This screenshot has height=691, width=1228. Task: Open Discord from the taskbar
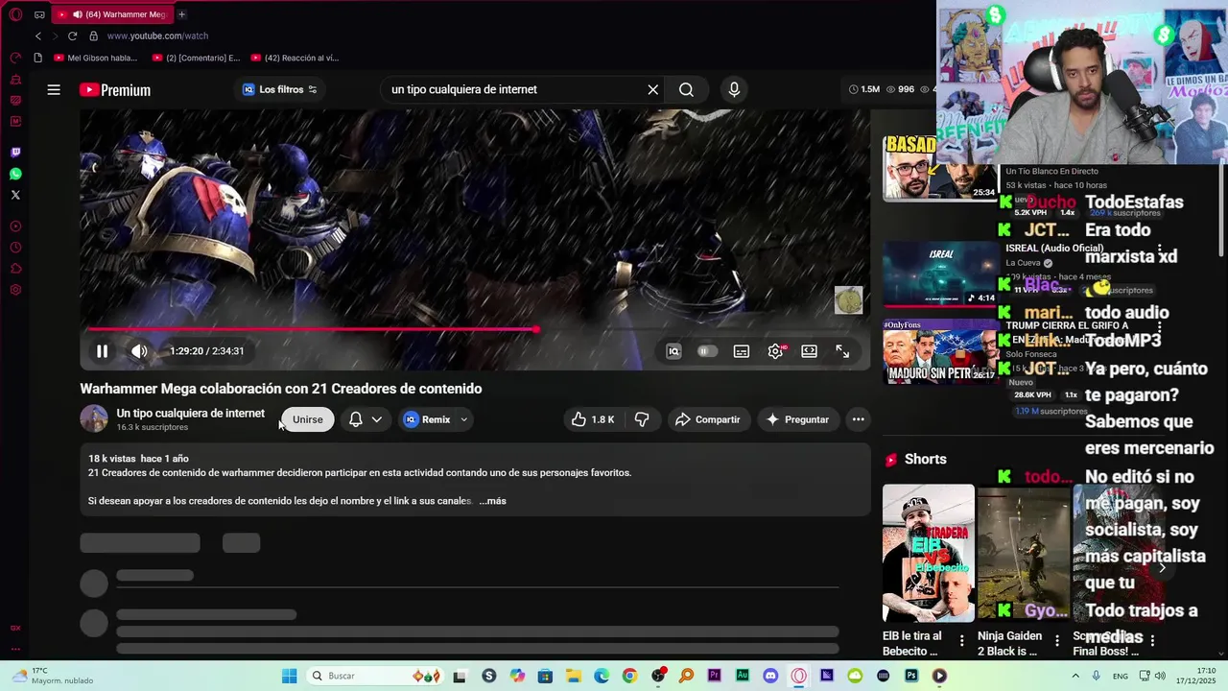[770, 676]
